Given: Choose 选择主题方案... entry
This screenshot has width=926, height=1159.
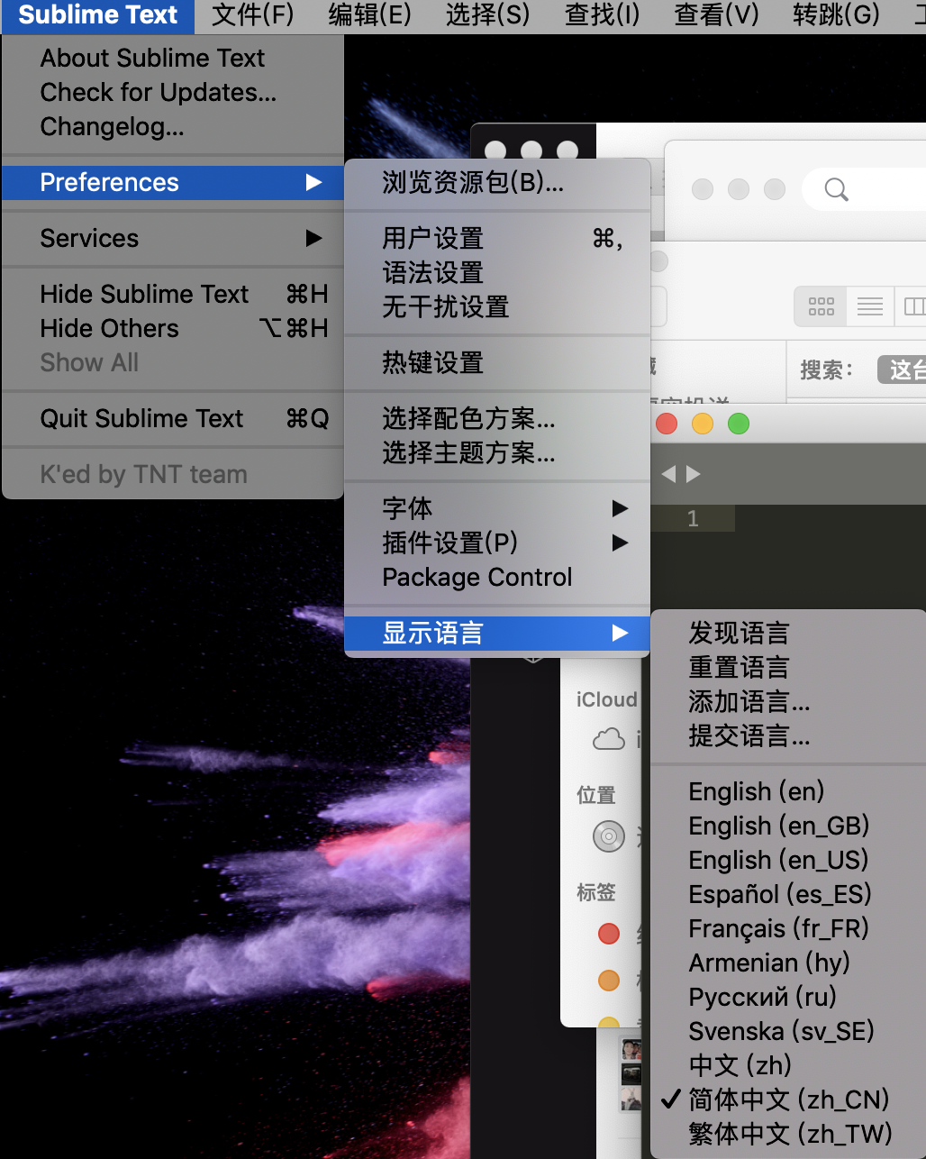Looking at the screenshot, I should 497,452.
